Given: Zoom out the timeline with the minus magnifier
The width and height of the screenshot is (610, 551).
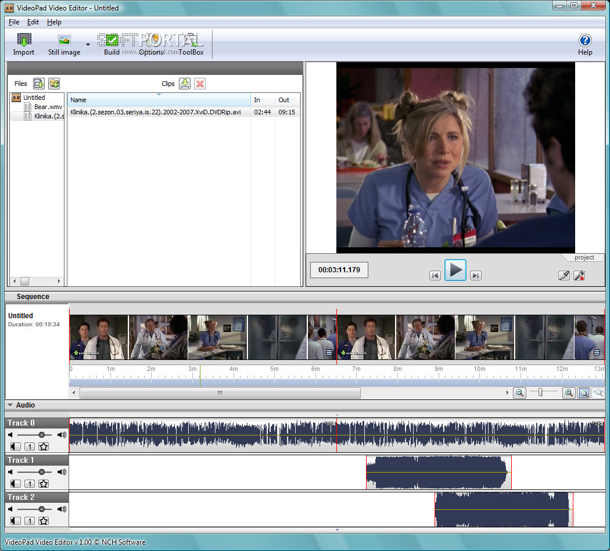Looking at the screenshot, I should click(519, 392).
